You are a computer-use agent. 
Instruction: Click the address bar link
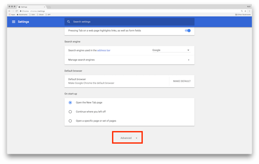[x=104, y=50]
